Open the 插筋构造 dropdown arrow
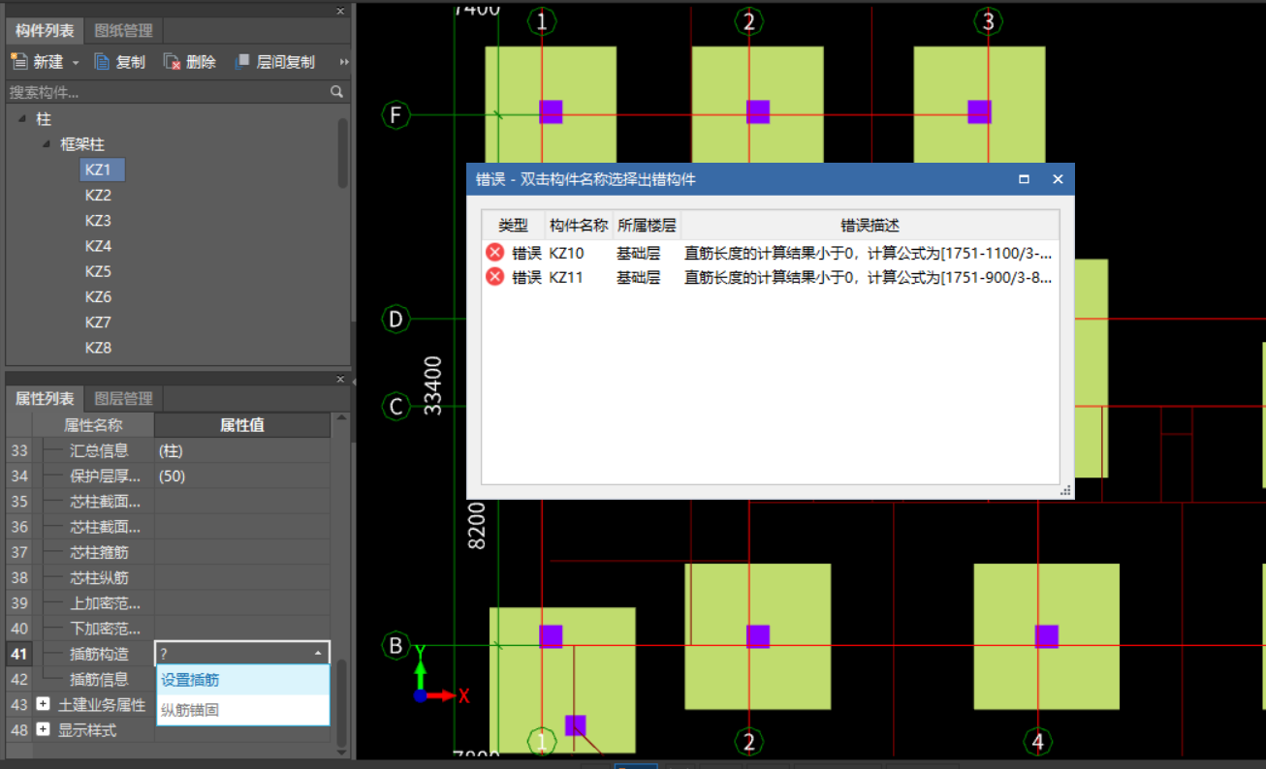 (x=319, y=654)
